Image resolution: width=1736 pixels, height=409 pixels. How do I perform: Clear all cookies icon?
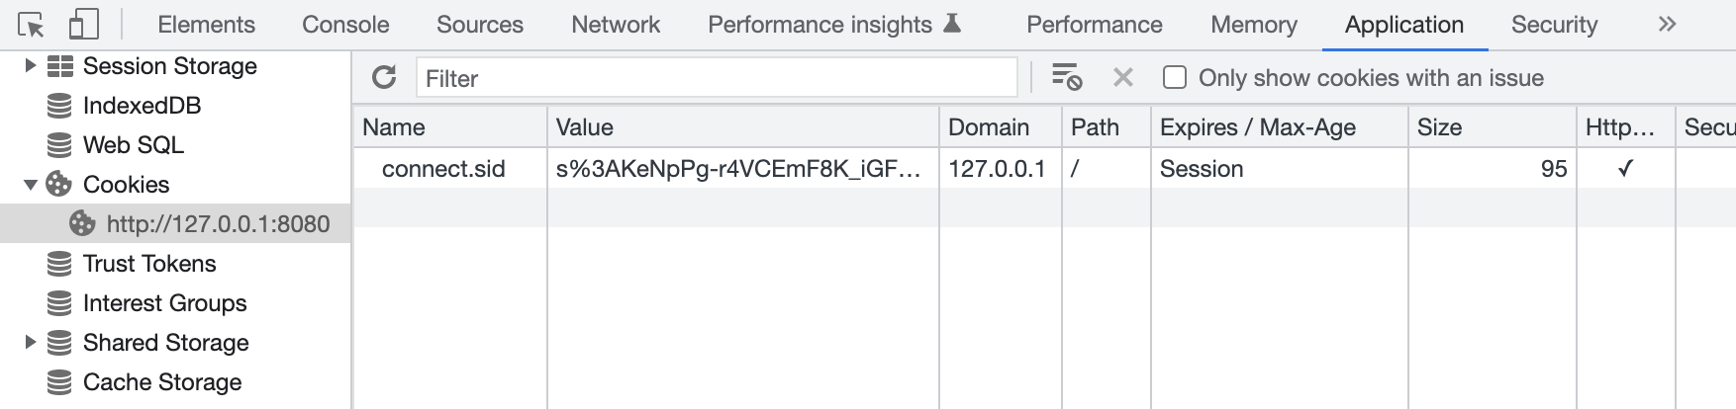pyautogui.click(x=1066, y=77)
